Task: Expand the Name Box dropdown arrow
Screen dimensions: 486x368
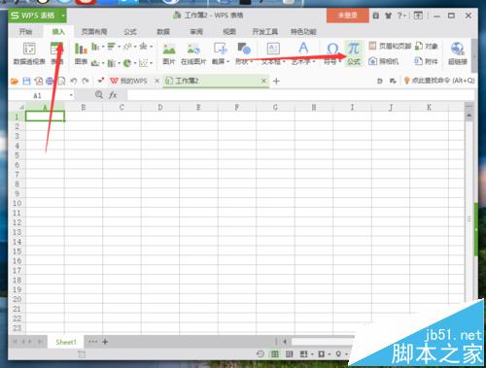Action: pyautogui.click(x=71, y=95)
